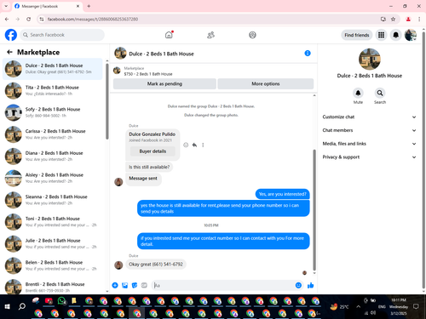
Task: Open Julie - 2 Beds 1 Bath House chat
Action: pos(53,243)
